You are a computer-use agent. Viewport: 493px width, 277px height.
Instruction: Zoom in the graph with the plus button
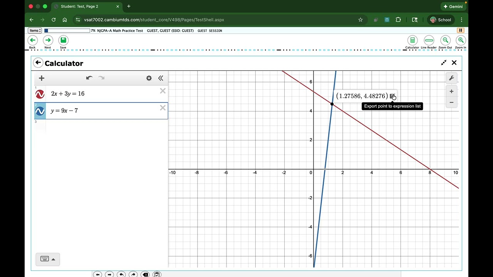451,92
